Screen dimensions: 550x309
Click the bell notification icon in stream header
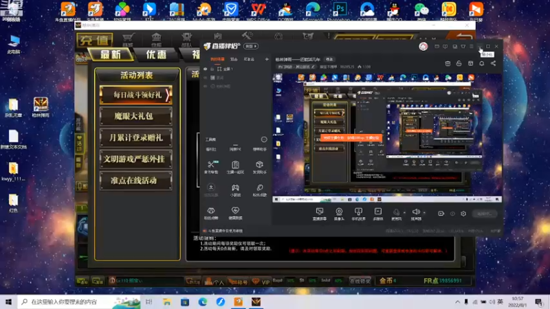tap(482, 63)
